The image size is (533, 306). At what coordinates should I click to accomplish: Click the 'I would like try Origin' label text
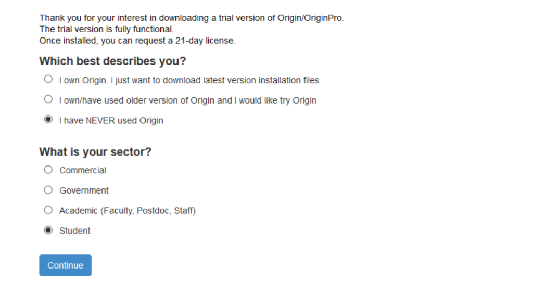[187, 100]
